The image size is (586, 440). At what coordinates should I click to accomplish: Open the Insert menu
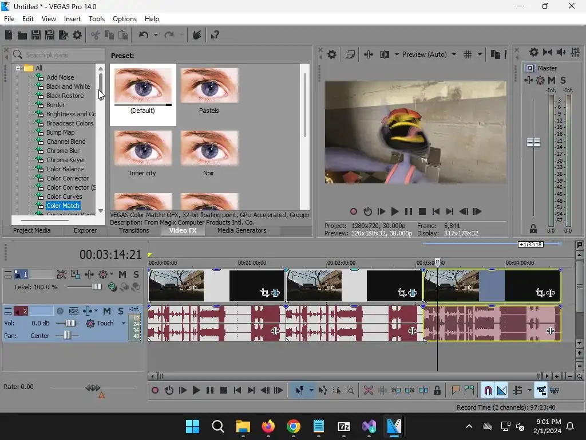[x=72, y=19]
